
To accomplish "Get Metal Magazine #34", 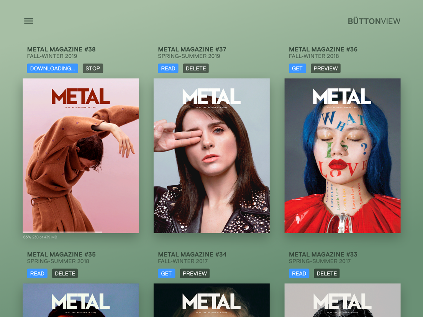I will [166, 273].
